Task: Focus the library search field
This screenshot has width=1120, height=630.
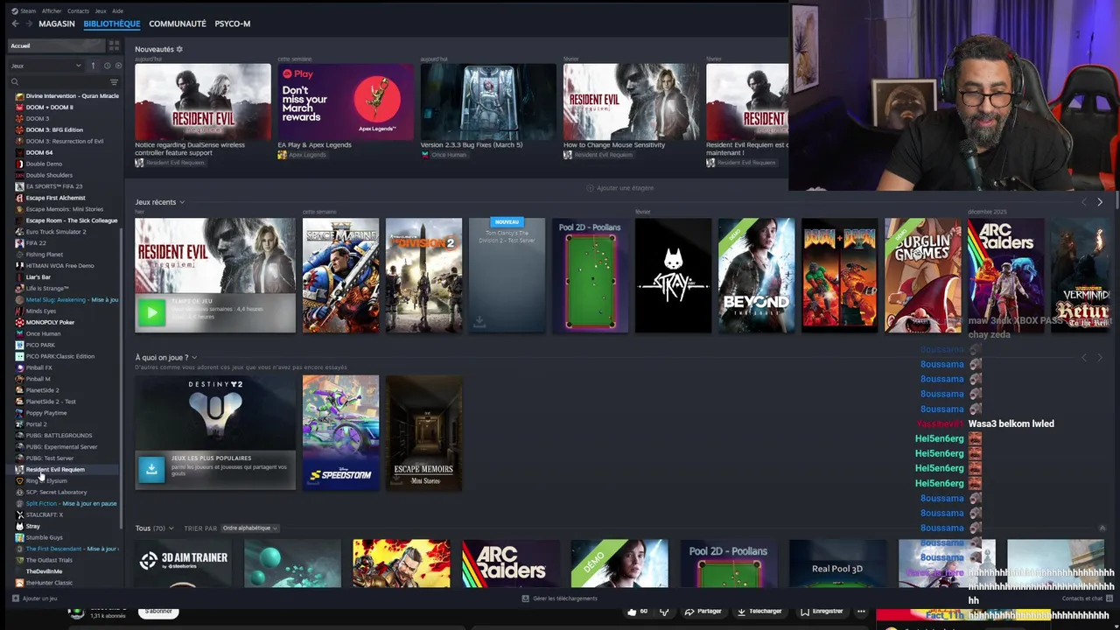Action: pos(58,82)
